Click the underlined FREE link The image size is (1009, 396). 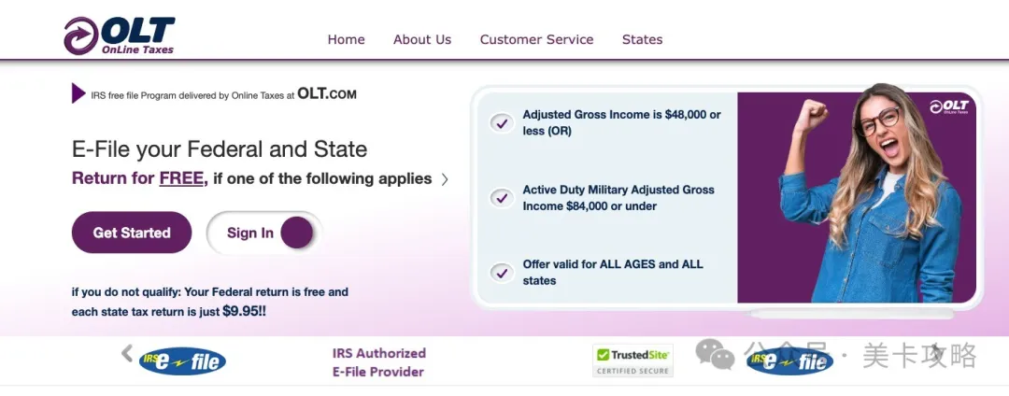point(181,178)
